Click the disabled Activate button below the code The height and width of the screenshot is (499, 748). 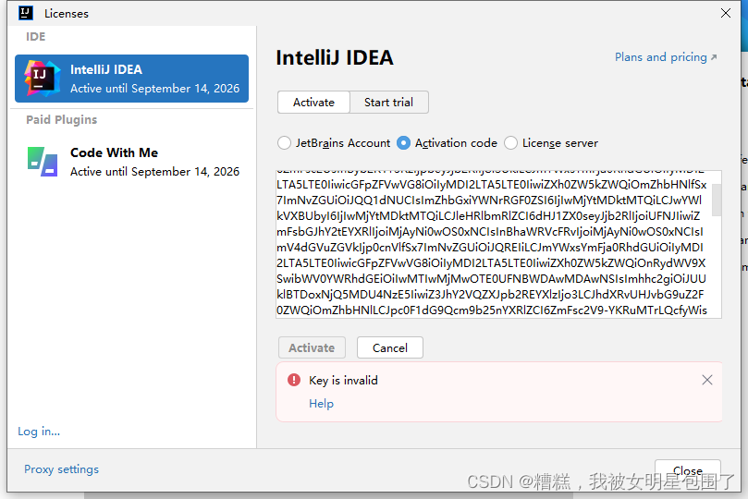click(312, 347)
